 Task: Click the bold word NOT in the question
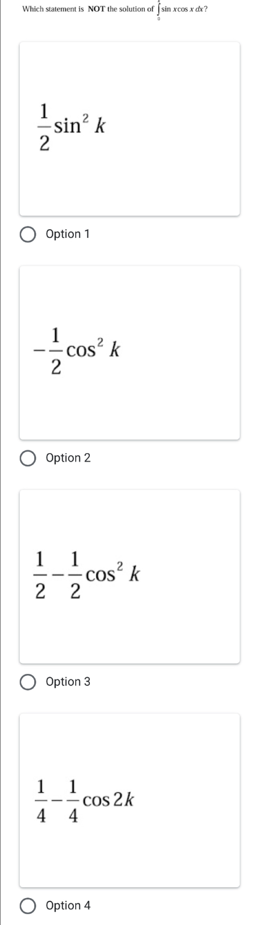(97, 9)
